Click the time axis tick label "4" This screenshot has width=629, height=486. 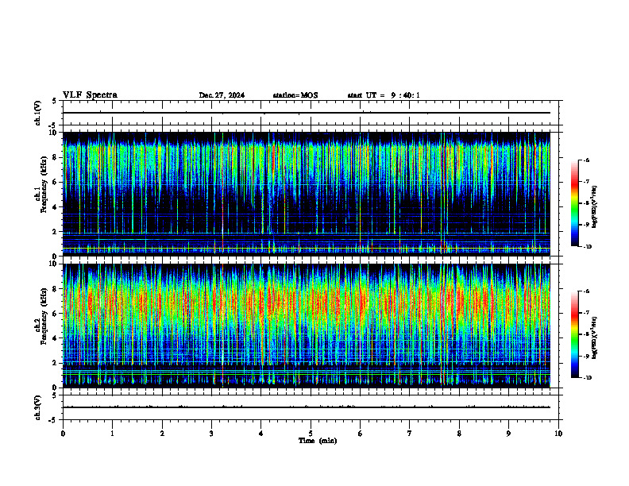(x=261, y=434)
